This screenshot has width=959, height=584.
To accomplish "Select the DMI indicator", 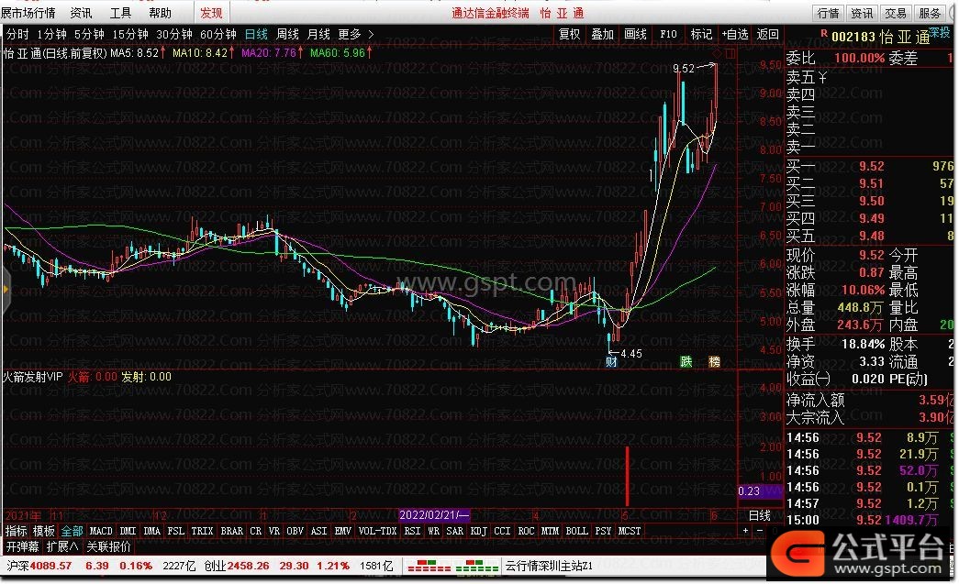I will pos(128,531).
